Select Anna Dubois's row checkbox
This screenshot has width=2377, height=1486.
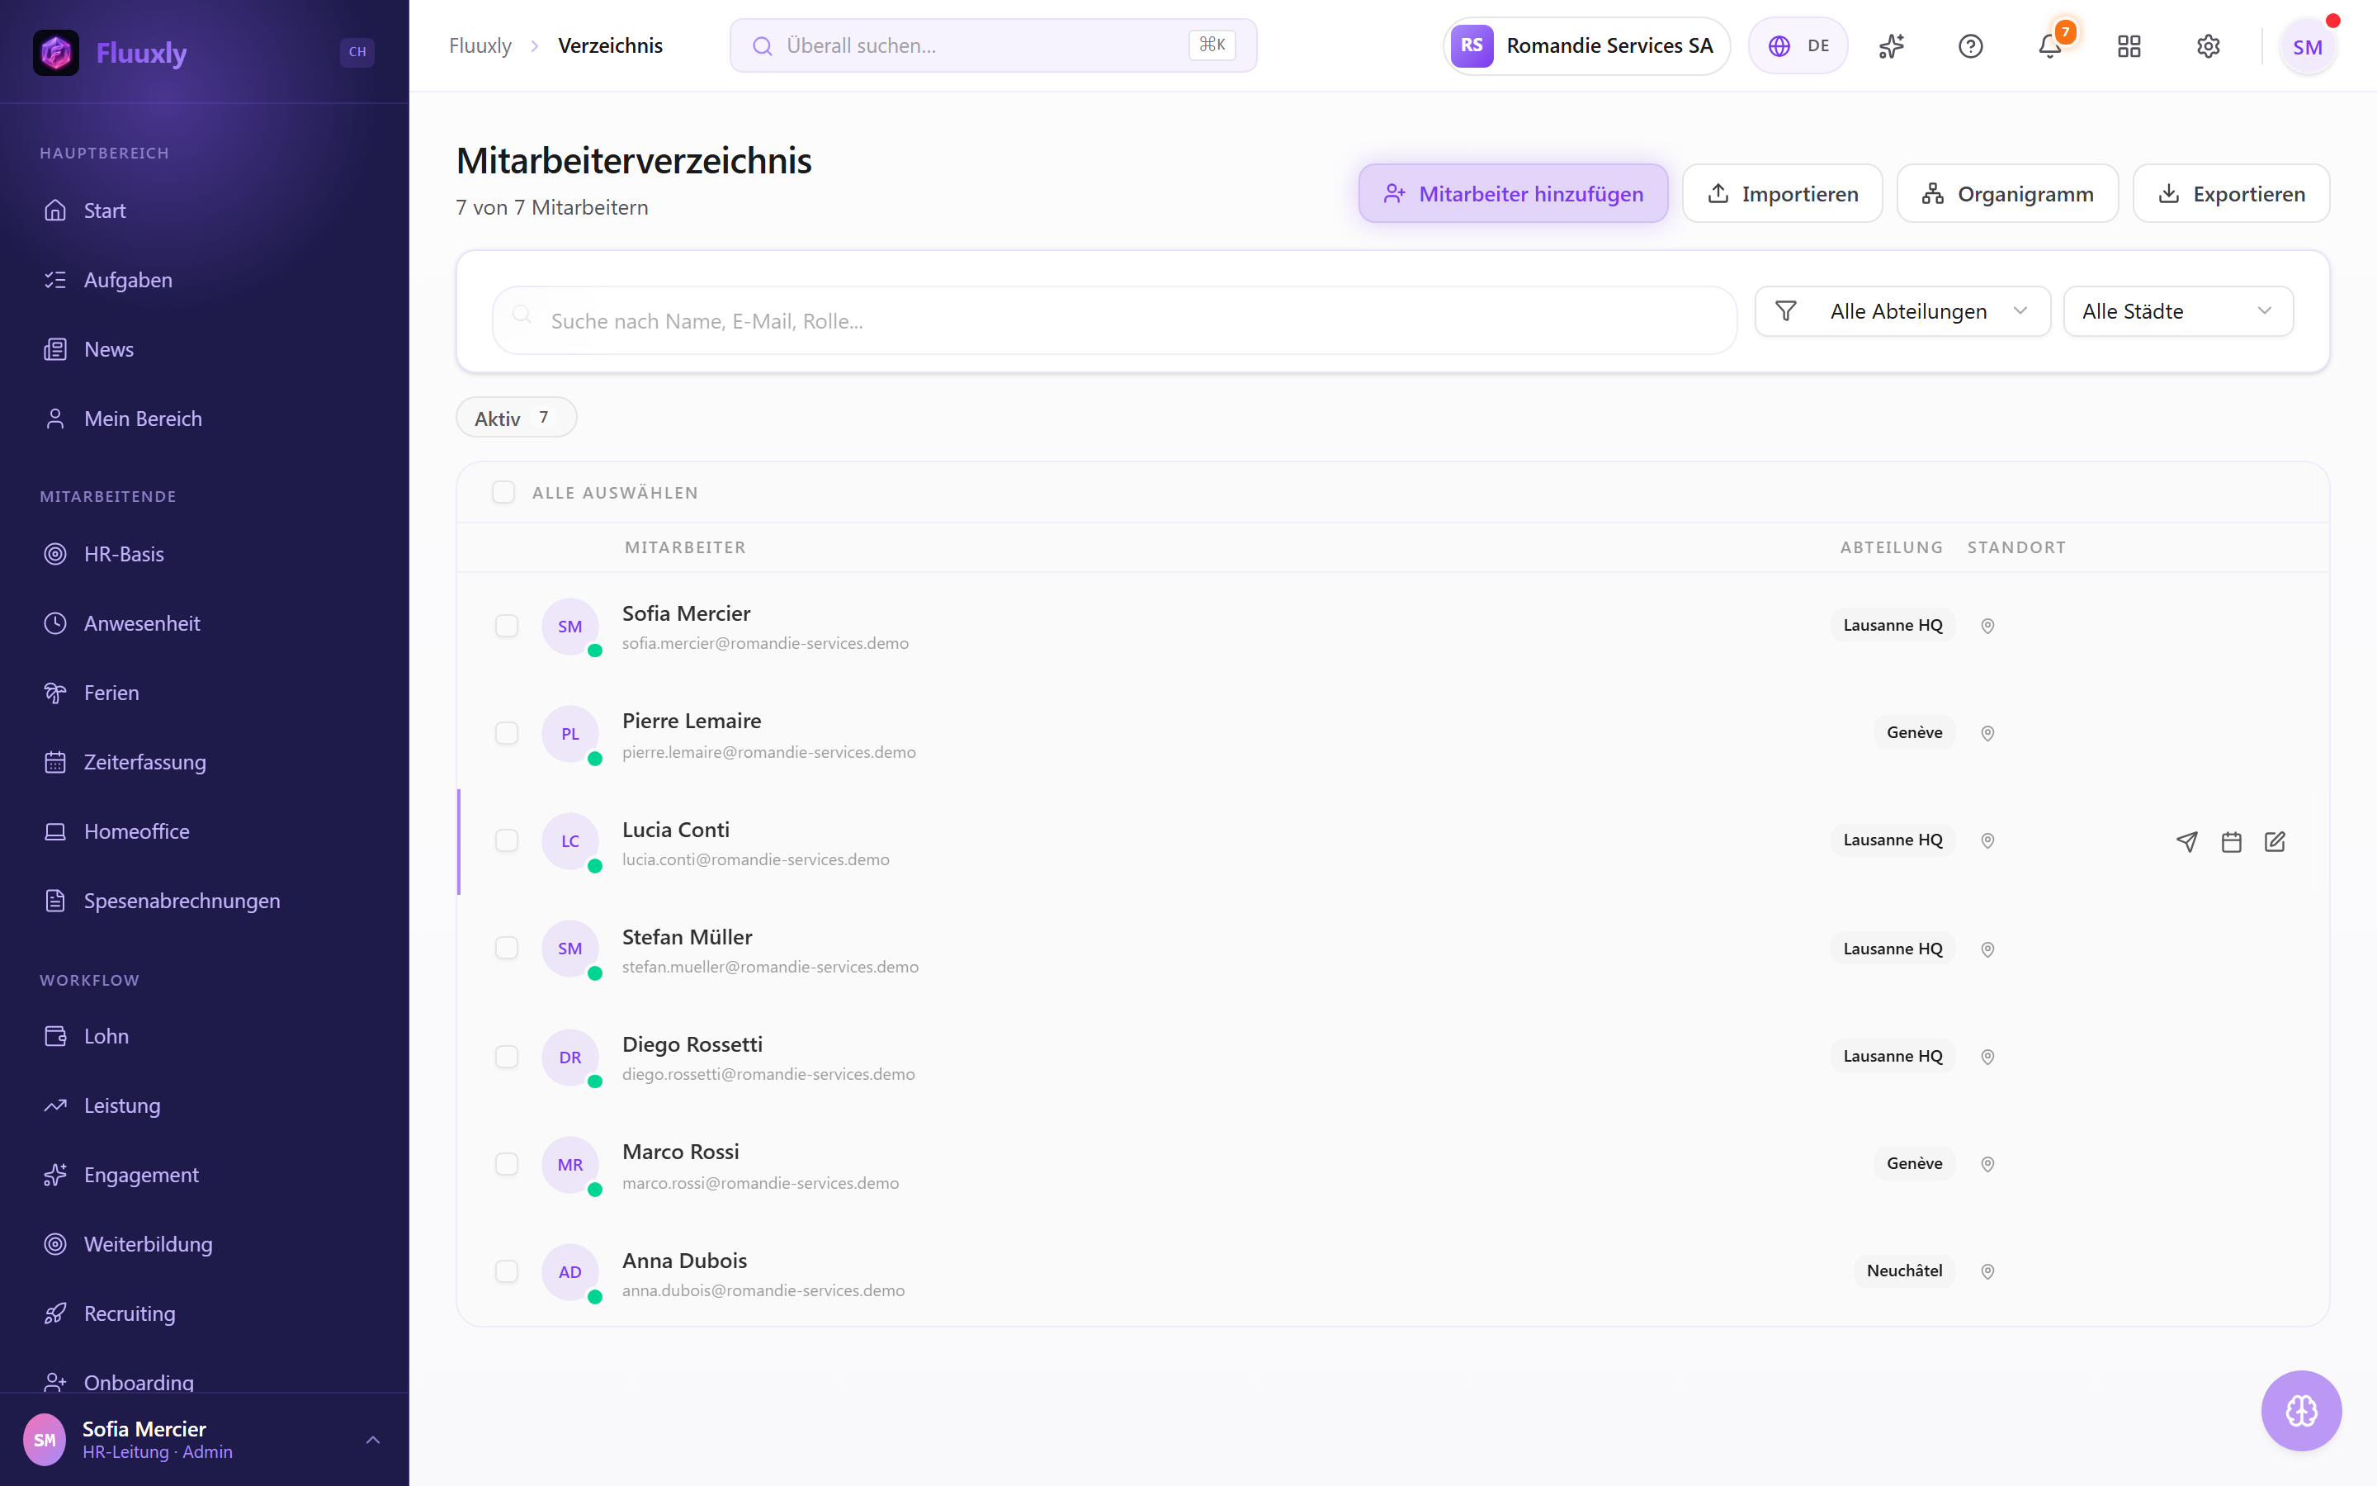point(507,1271)
